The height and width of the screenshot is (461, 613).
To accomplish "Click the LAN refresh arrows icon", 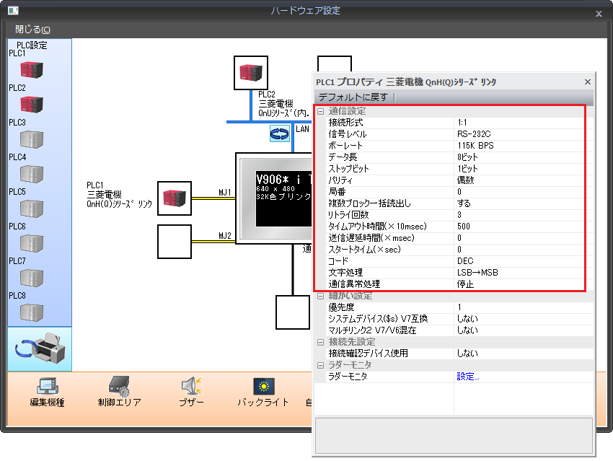I will pos(279,133).
